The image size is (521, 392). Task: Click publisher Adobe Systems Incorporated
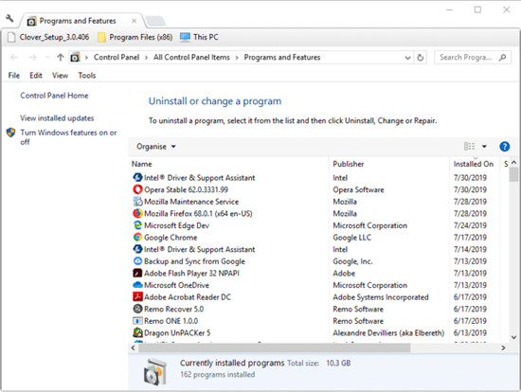[381, 297]
